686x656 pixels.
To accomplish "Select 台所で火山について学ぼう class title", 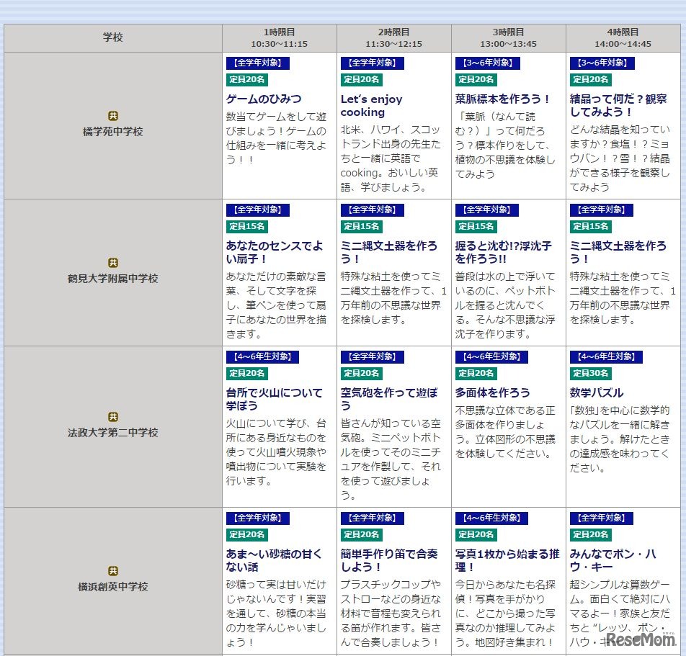I will (275, 400).
